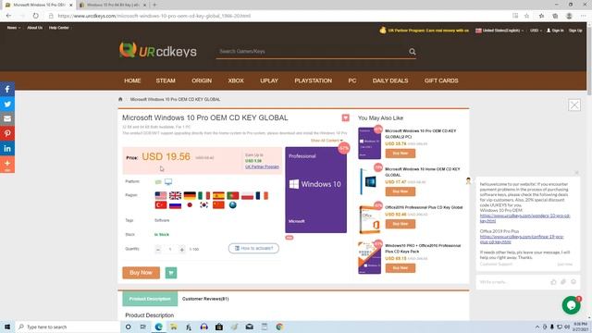The width and height of the screenshot is (592, 333).
Task: Select the United Kingdom flag region
Action: (x=175, y=195)
